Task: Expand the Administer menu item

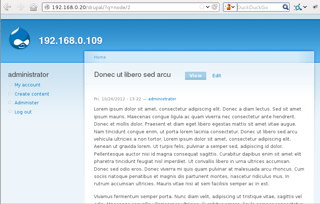Action: pyautogui.click(x=27, y=103)
